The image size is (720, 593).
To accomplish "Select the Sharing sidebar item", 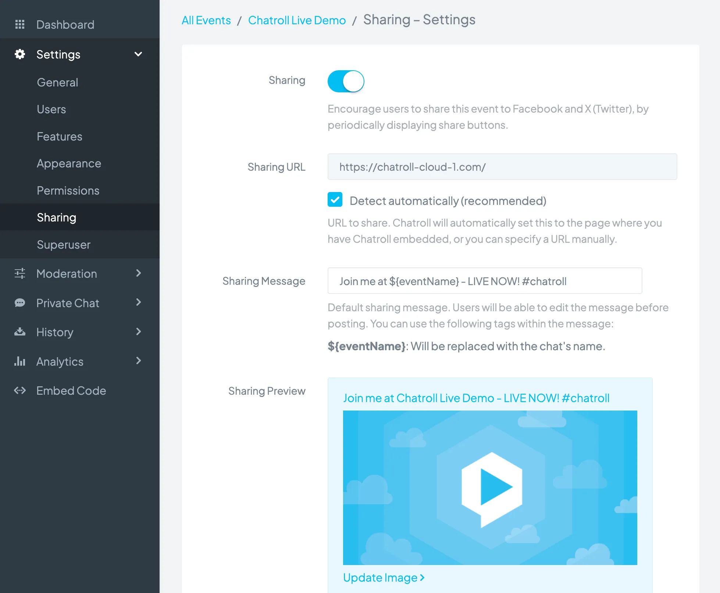I will click(80, 217).
